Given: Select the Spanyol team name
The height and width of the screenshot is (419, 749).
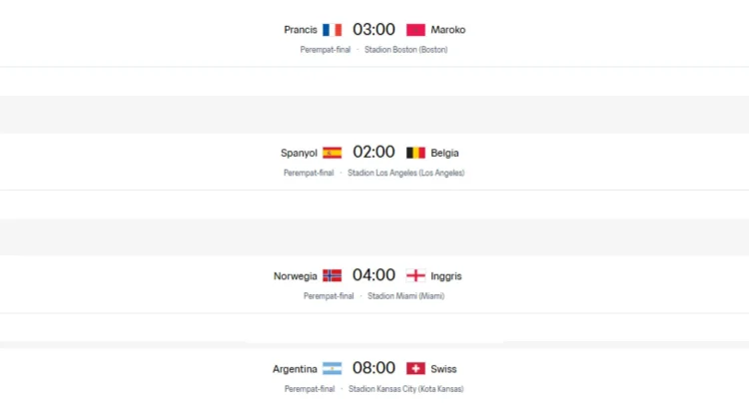Looking at the screenshot, I should 299,154.
